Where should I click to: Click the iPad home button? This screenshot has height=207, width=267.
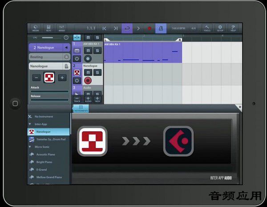pyautogui.click(x=15, y=103)
